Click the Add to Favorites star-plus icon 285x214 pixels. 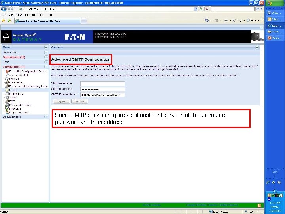click(9, 21)
